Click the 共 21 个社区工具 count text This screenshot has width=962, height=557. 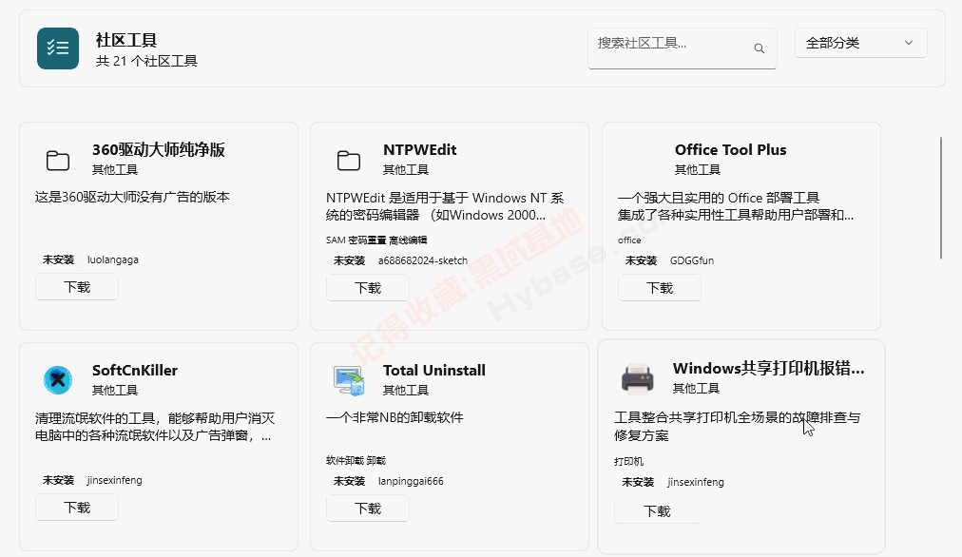146,61
